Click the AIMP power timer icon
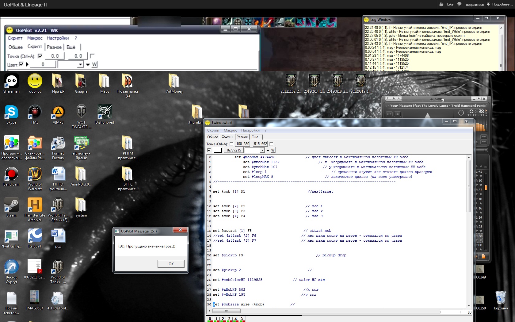Viewport: 515px width, 322px height. click(x=461, y=113)
